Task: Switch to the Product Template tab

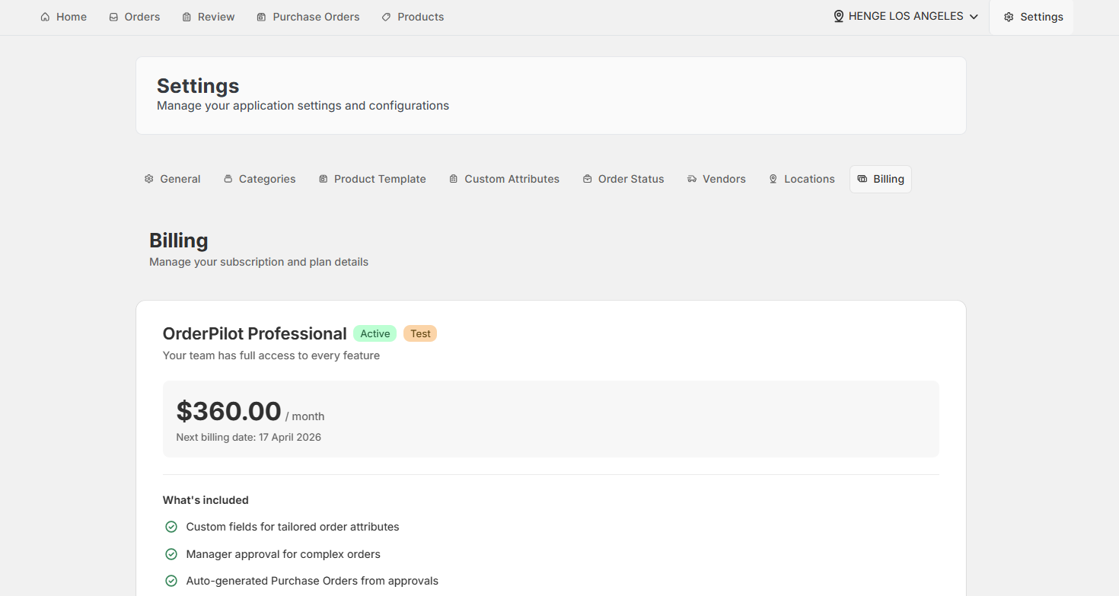Action: point(372,179)
